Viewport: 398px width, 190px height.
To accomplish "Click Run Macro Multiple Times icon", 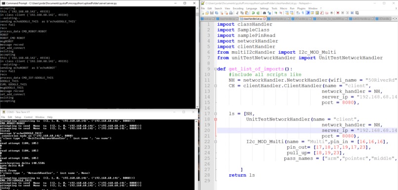I will [x=352, y=13].
